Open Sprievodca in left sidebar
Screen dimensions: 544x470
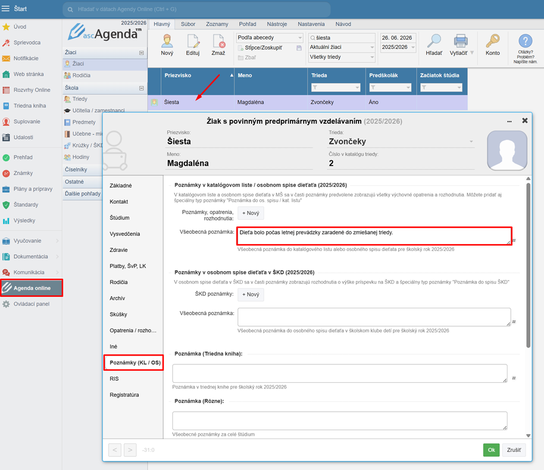pyautogui.click(x=27, y=42)
